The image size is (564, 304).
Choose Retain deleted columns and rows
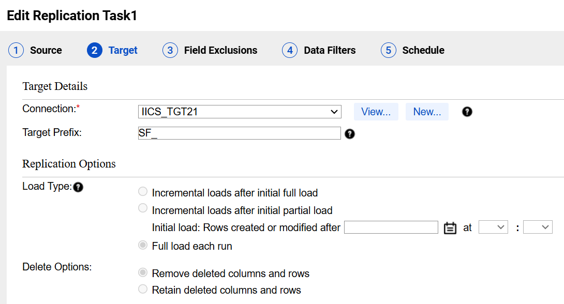(143, 289)
